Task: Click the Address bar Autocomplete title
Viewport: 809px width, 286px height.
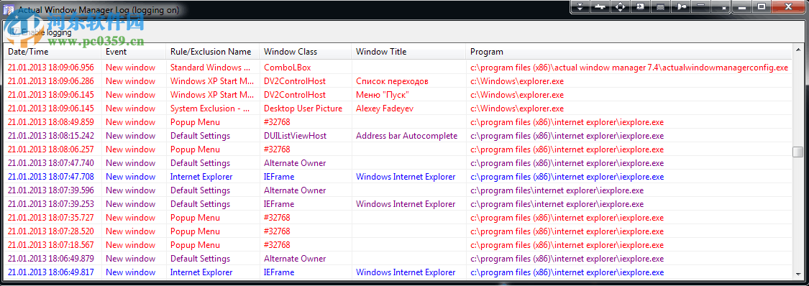Action: pyautogui.click(x=406, y=136)
